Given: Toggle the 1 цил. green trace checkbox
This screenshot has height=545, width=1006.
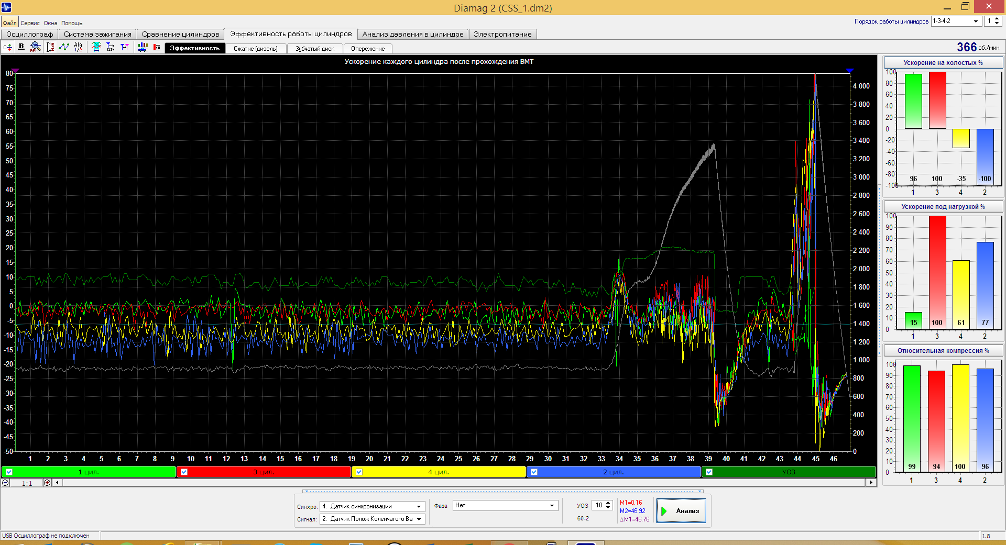Looking at the screenshot, I should click(9, 472).
